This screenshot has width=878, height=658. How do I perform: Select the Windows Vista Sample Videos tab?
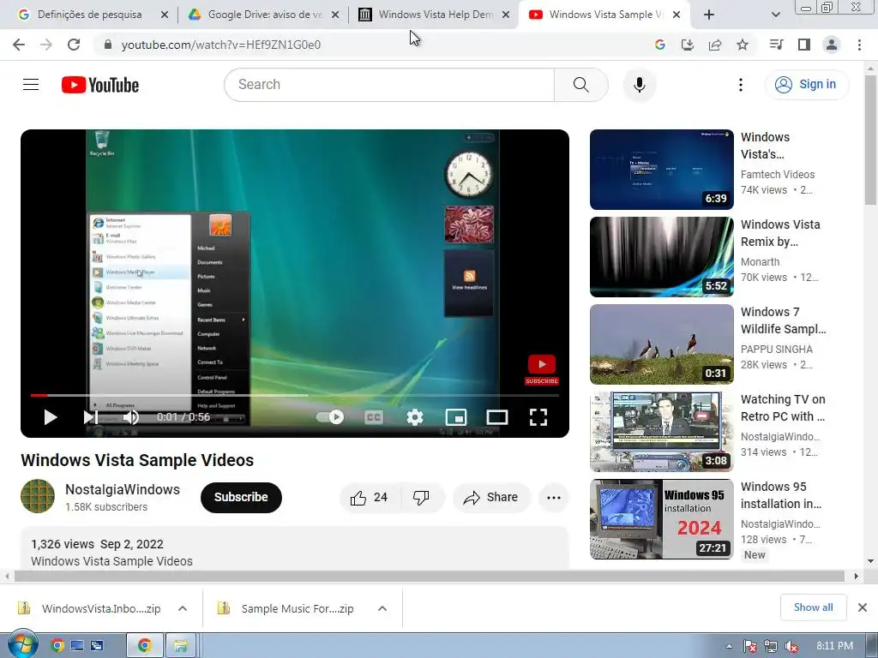coord(604,15)
